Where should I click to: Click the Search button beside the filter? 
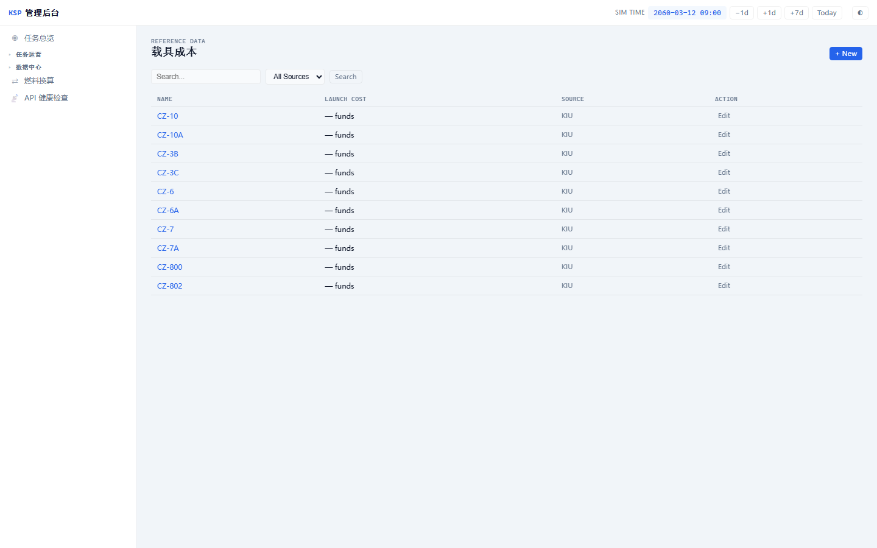click(x=346, y=77)
